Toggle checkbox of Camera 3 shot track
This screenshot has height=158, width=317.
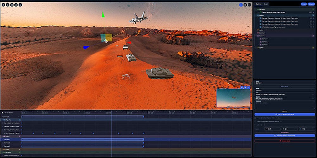pos(3,146)
